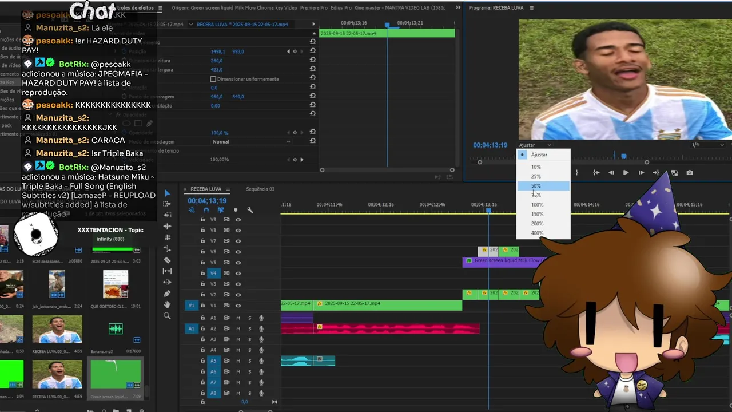Select the Hand tool
This screenshot has height=412, width=732.
tap(167, 304)
